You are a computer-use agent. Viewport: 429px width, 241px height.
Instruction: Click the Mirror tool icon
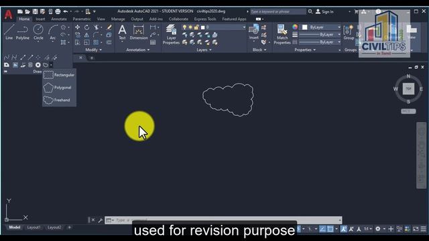[86, 35]
